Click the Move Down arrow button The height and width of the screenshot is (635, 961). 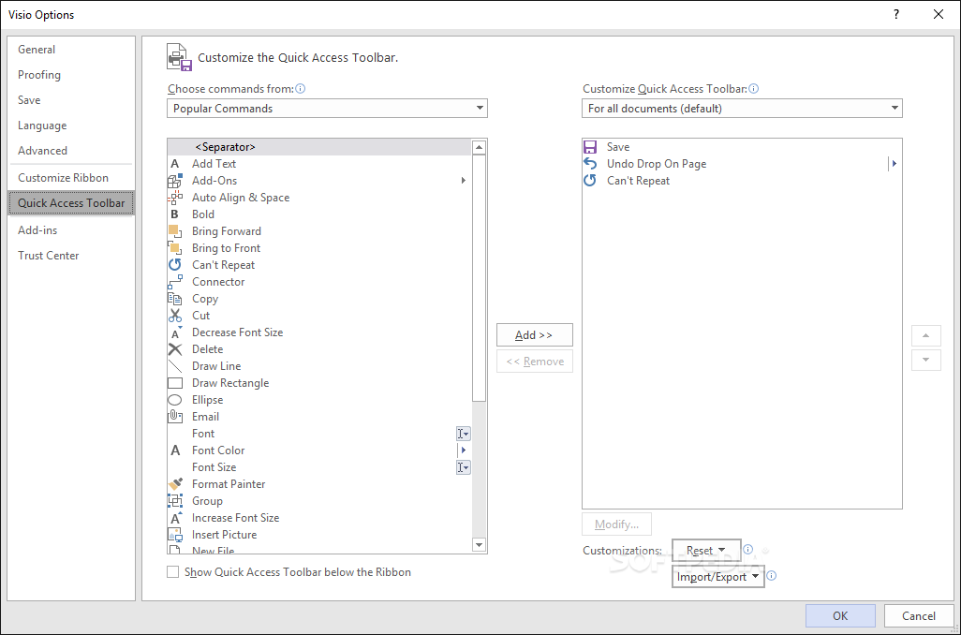926,360
